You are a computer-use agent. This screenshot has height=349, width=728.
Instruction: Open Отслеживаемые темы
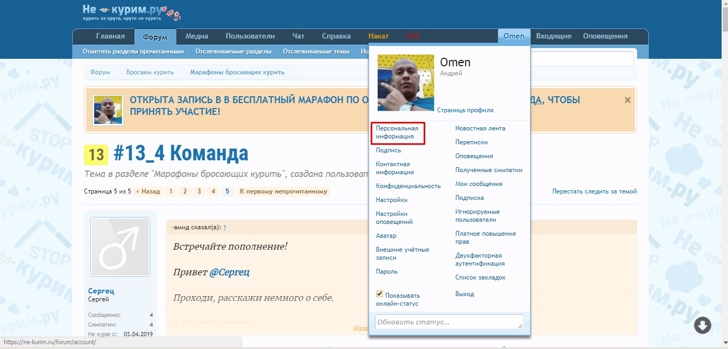click(316, 51)
